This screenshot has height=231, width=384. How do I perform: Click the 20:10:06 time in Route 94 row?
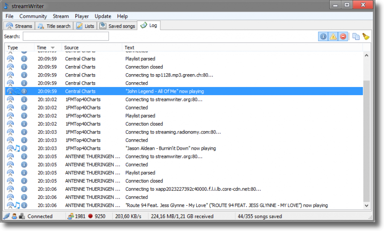click(x=47, y=205)
